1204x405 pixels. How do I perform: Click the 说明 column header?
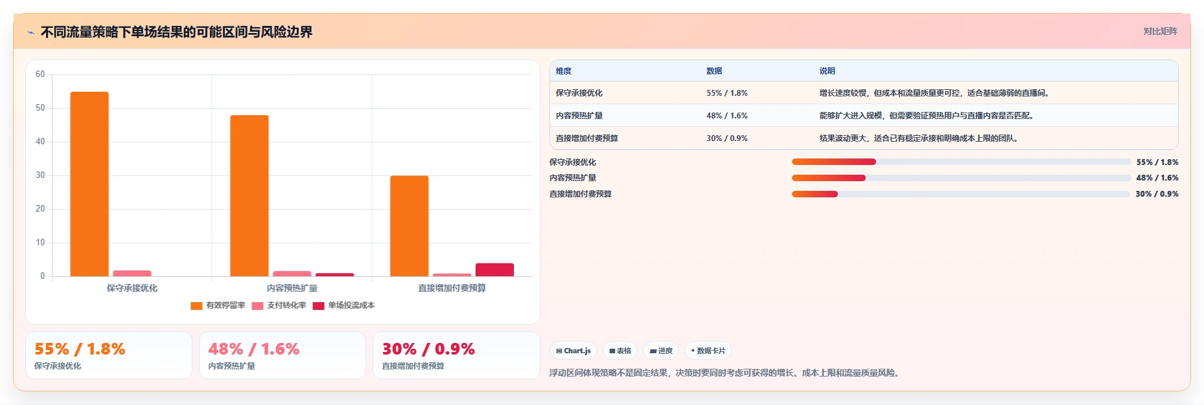click(x=827, y=71)
